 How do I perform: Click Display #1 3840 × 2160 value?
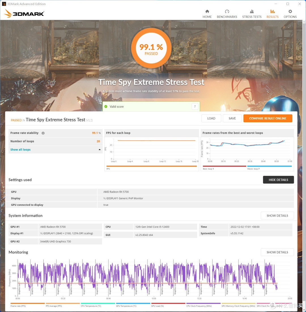point(67,233)
